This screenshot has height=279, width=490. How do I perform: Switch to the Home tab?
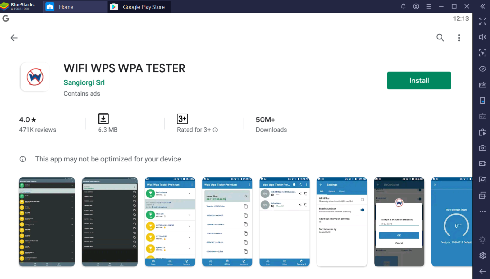coord(75,7)
